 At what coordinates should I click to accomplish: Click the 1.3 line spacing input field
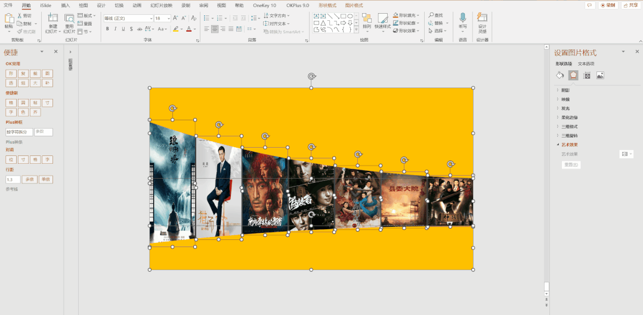[13, 179]
